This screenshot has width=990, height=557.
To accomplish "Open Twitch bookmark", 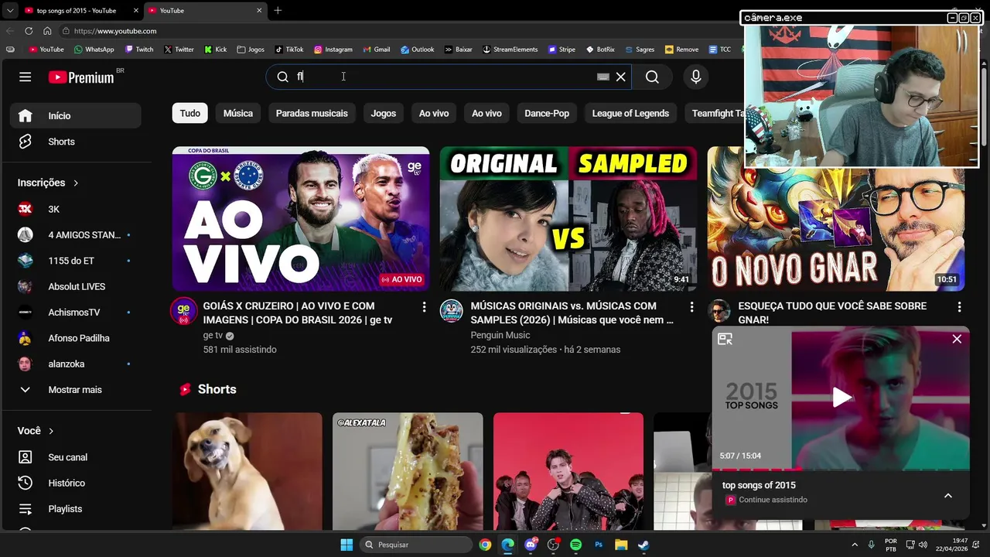I will click(139, 50).
